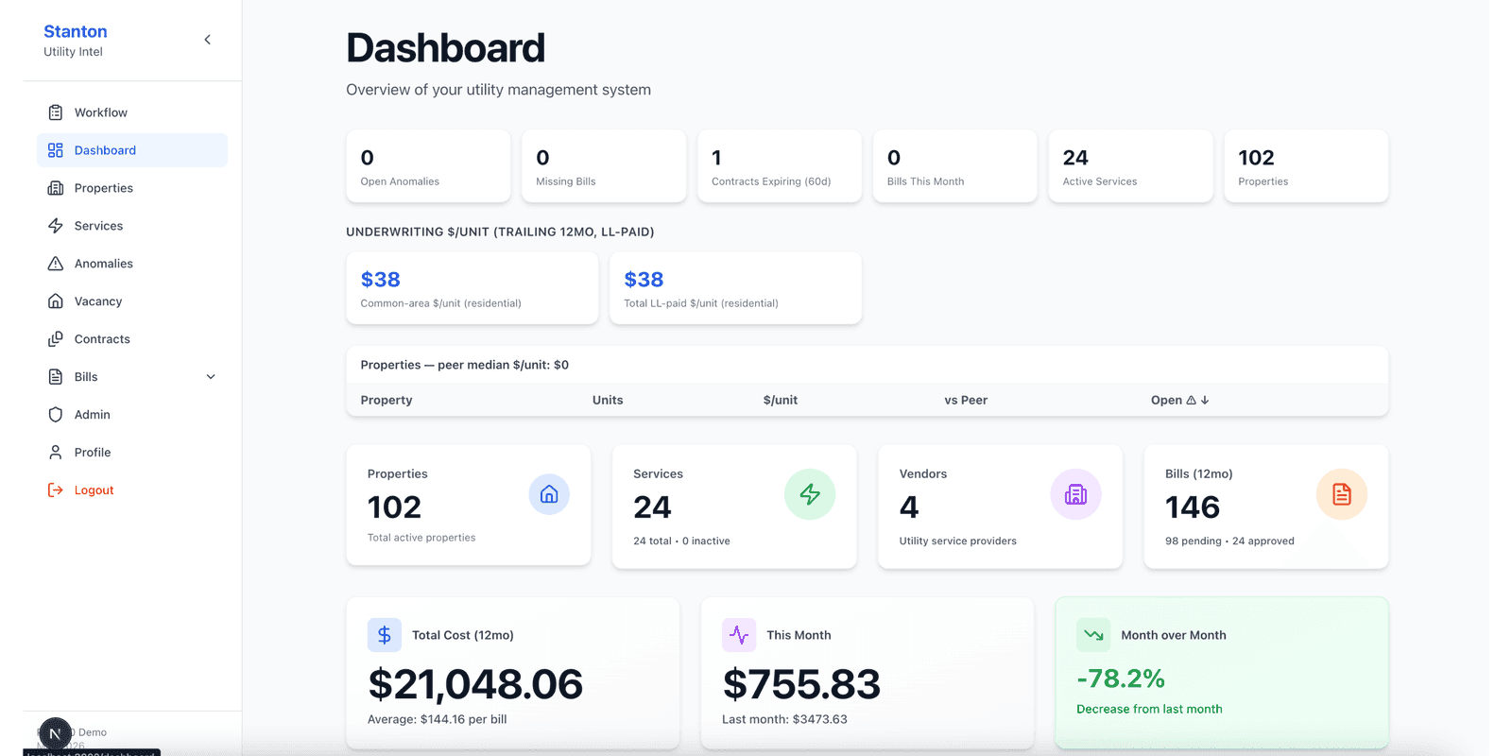Image resolution: width=1512 pixels, height=756 pixels.
Task: Click the blue home icon on Properties card
Action: (x=549, y=494)
